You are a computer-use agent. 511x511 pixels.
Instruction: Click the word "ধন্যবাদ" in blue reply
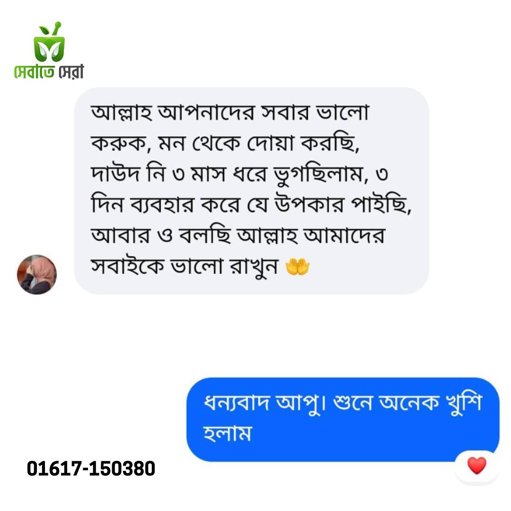pos(236,403)
